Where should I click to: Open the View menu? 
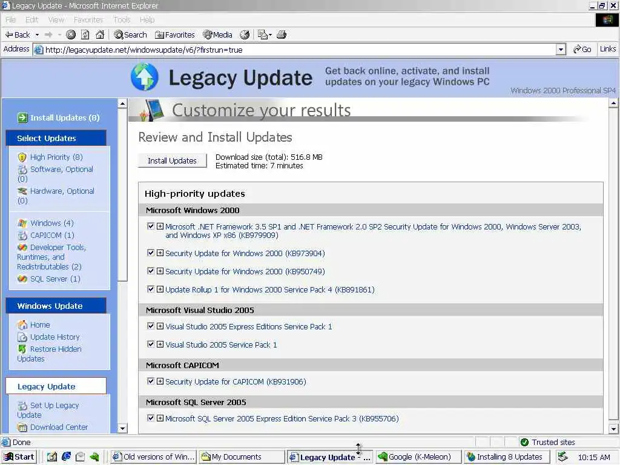point(56,20)
